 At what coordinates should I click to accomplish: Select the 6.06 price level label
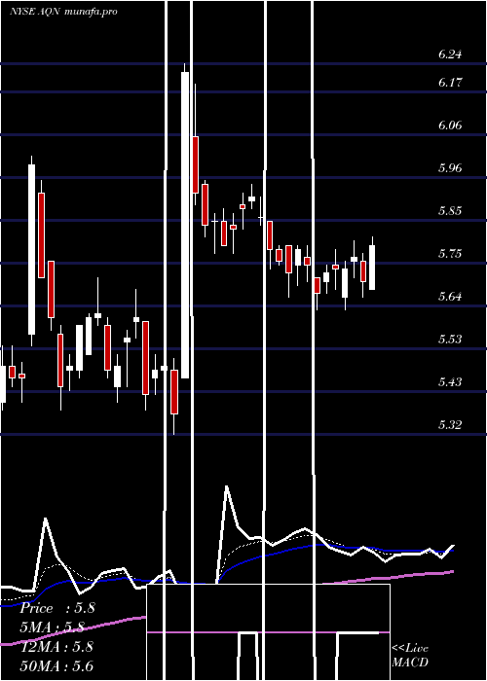(x=450, y=125)
